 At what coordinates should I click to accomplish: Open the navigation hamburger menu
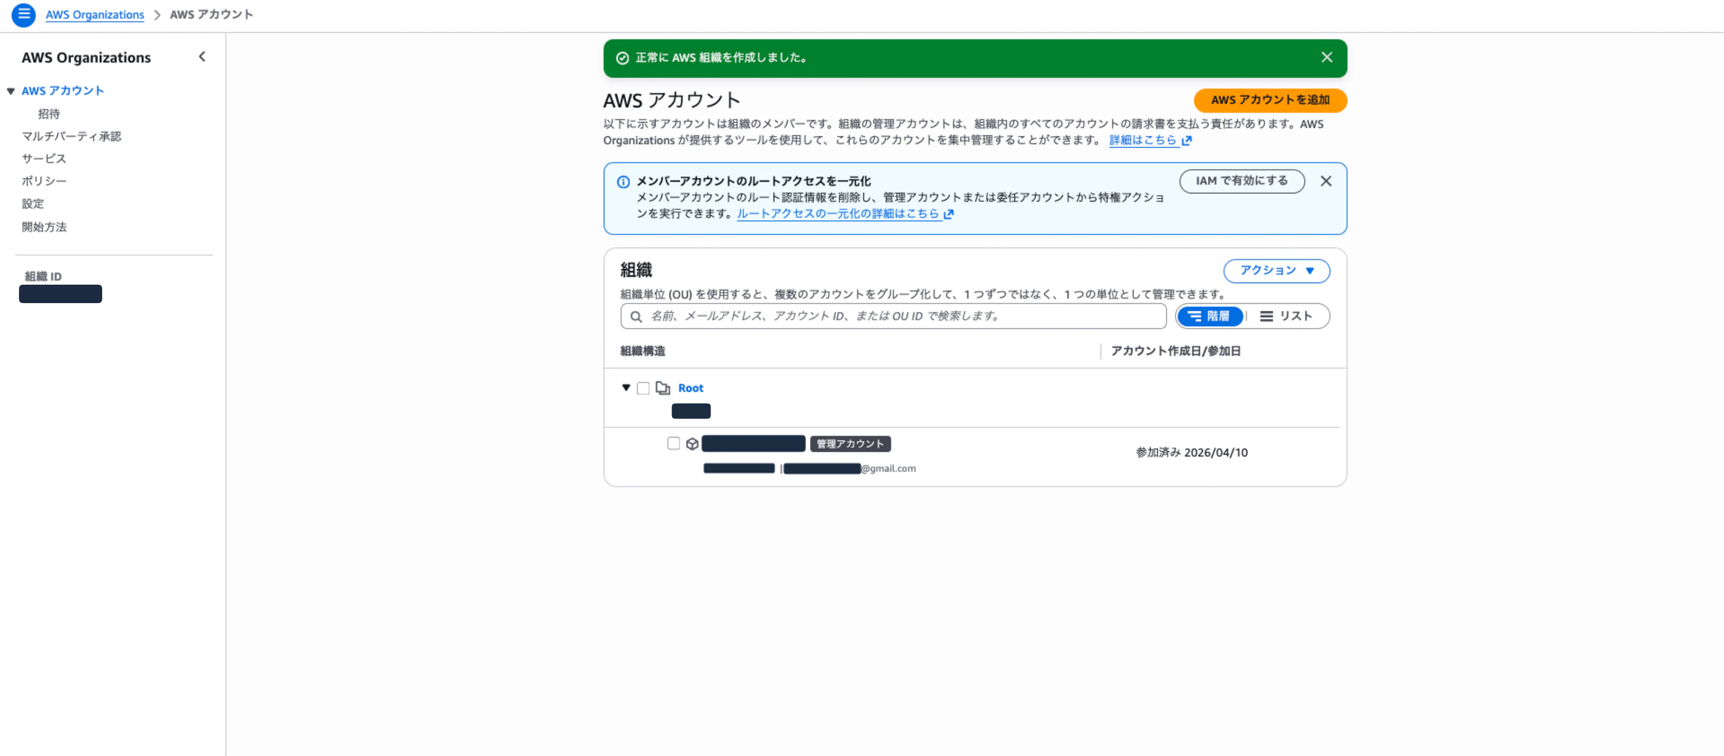tap(24, 15)
